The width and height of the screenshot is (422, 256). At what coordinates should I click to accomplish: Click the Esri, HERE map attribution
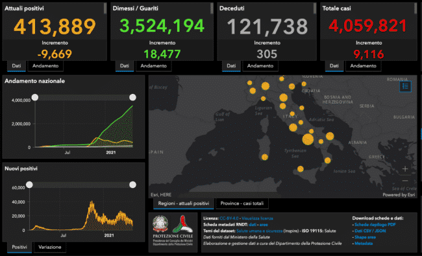pyautogui.click(x=161, y=194)
